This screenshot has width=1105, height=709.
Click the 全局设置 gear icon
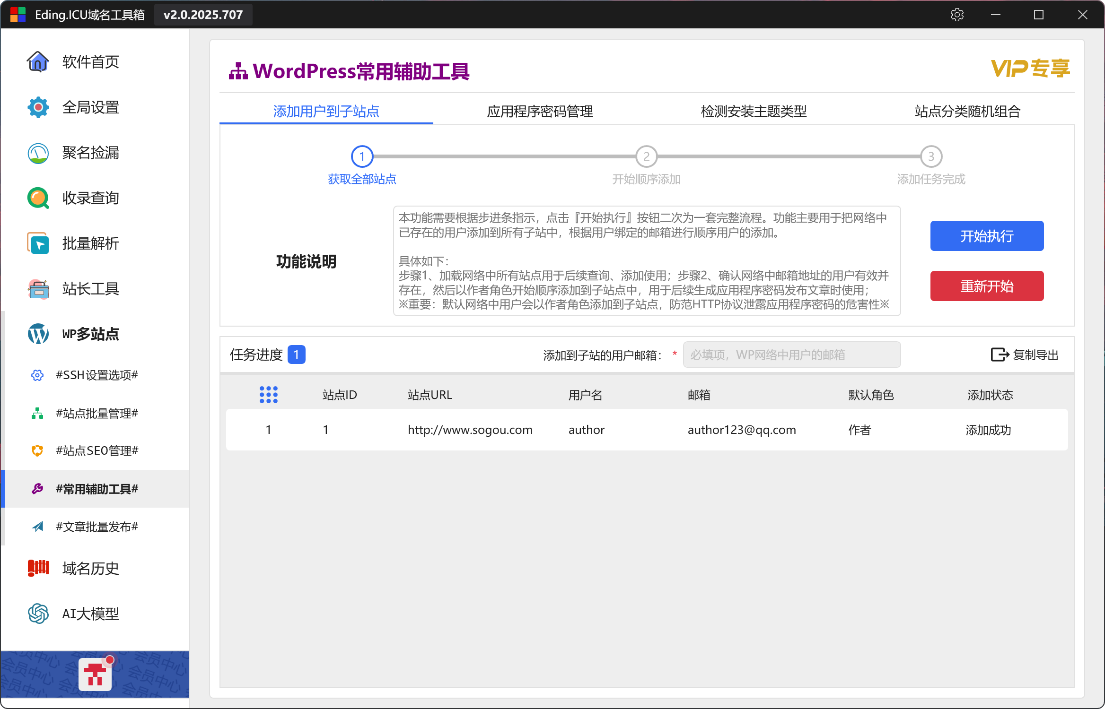point(38,107)
